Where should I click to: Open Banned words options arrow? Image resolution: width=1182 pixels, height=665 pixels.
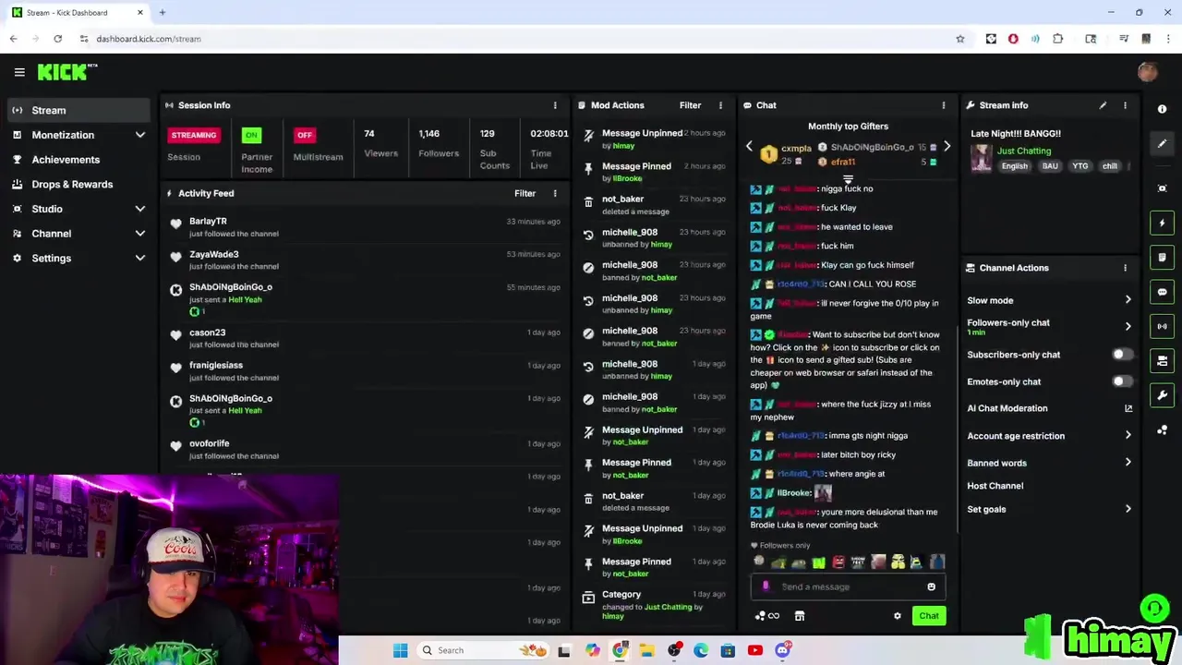click(x=1128, y=463)
